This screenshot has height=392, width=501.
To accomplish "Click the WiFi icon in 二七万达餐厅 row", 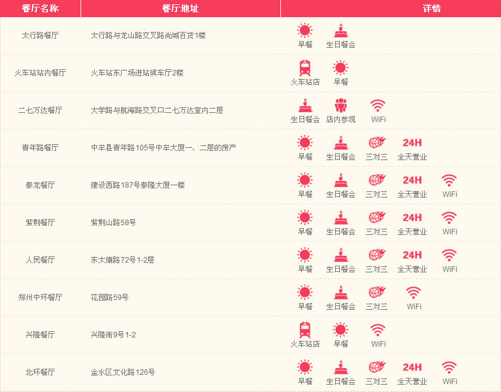I will click(x=378, y=106).
